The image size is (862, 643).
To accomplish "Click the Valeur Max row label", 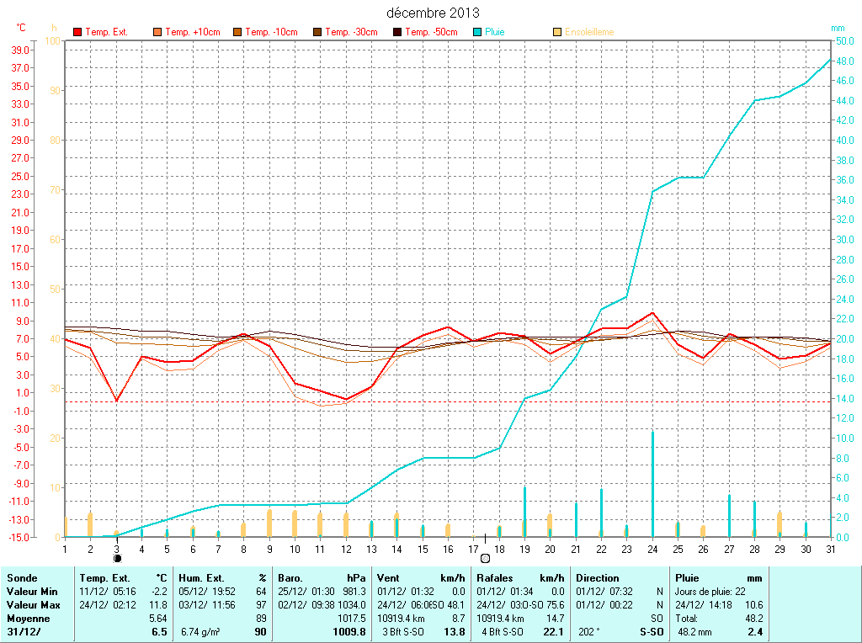I will tap(33, 605).
